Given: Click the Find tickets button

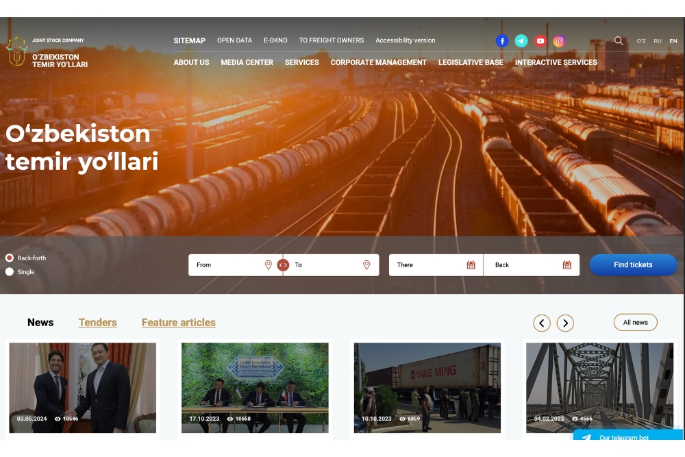Looking at the screenshot, I should tap(633, 265).
